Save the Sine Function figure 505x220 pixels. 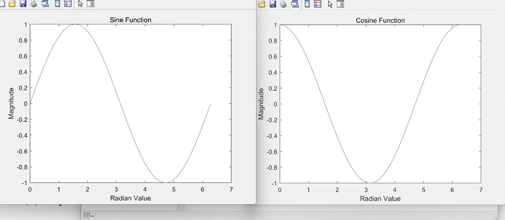23,4
